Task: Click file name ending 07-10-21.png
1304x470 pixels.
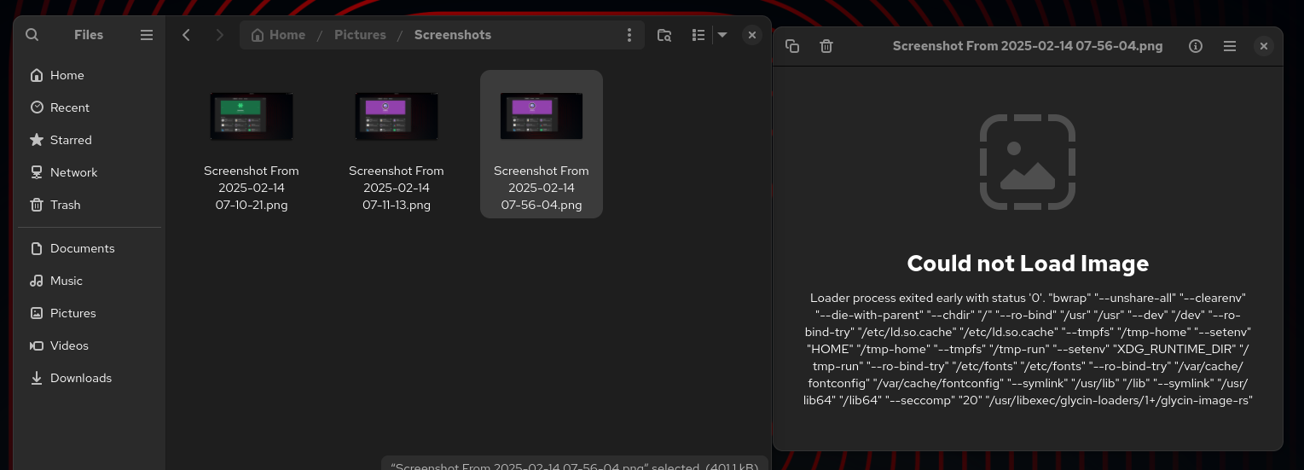Action: (x=252, y=188)
